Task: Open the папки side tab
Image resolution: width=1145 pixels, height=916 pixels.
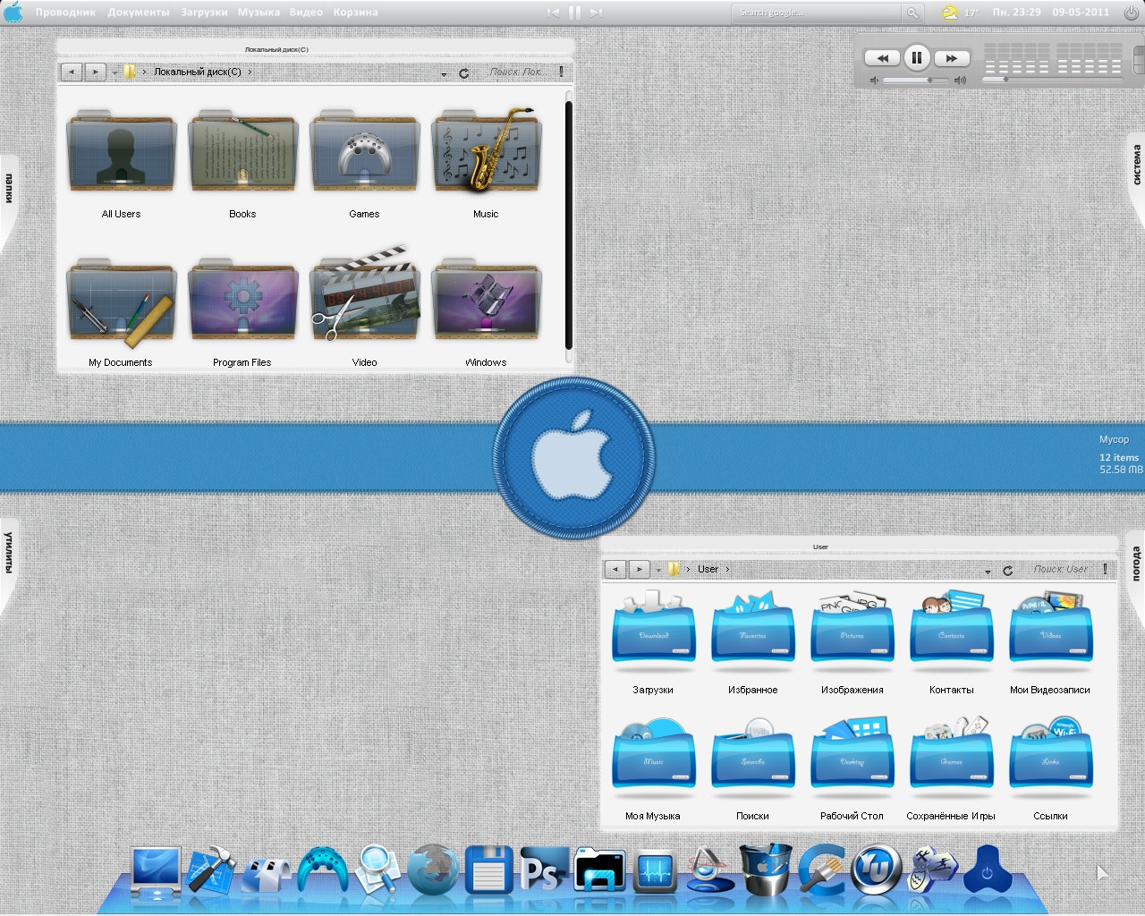Action: coord(9,190)
